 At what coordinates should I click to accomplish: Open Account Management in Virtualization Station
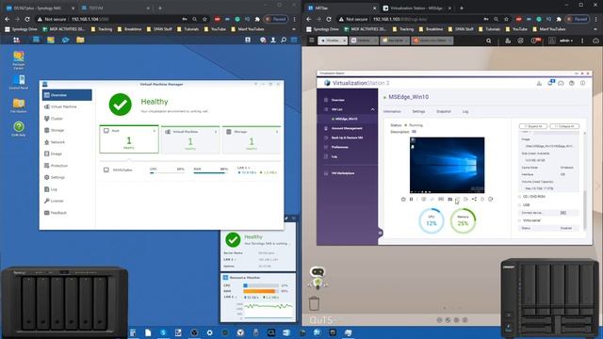pyautogui.click(x=348, y=128)
